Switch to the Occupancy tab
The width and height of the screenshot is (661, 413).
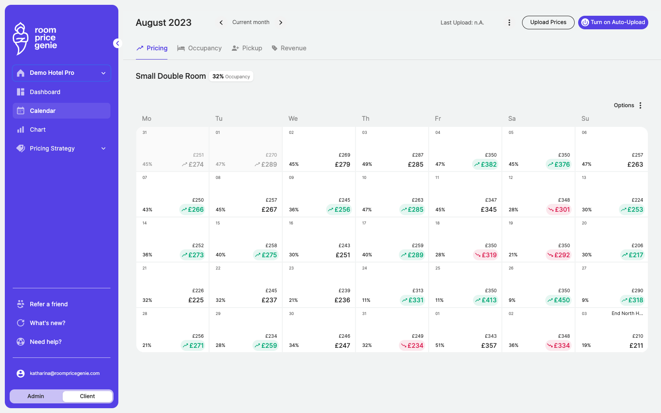199,48
